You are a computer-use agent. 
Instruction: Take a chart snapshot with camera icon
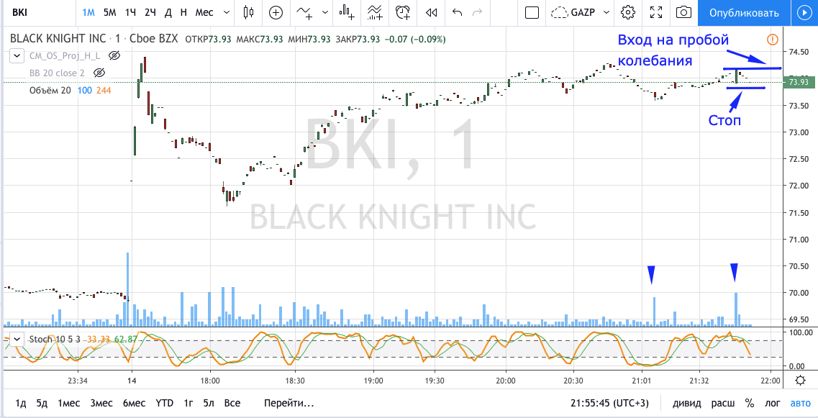coord(683,12)
